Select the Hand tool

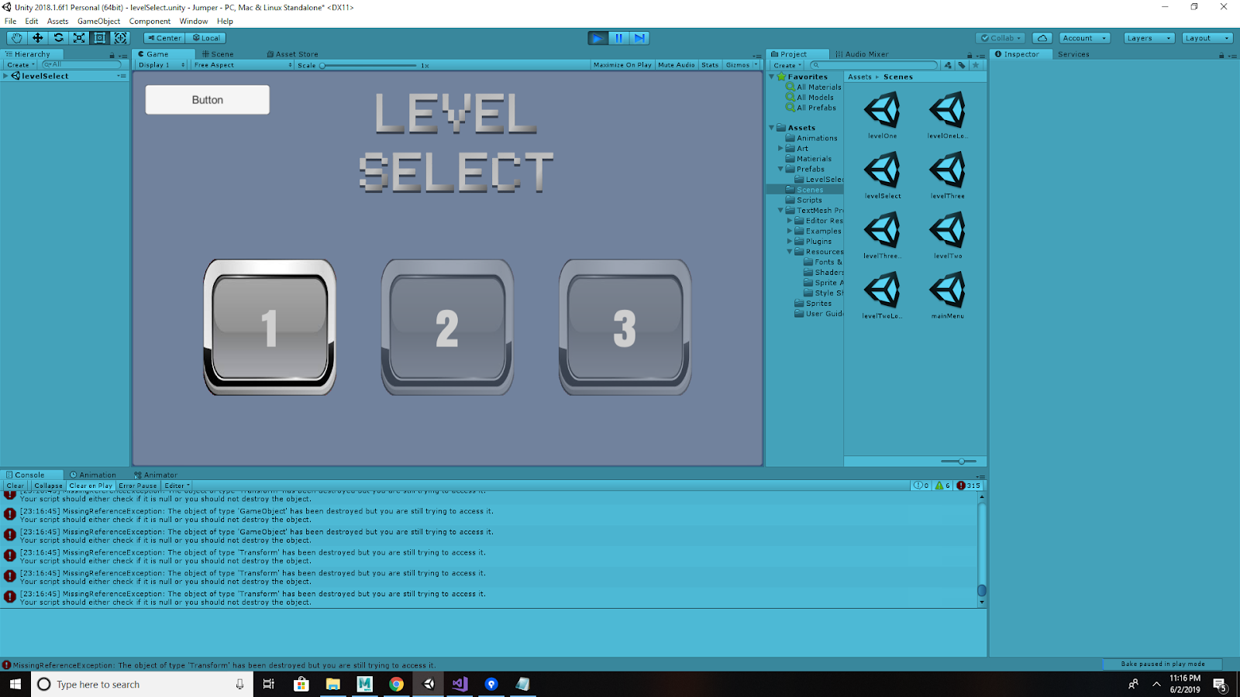pyautogui.click(x=16, y=38)
